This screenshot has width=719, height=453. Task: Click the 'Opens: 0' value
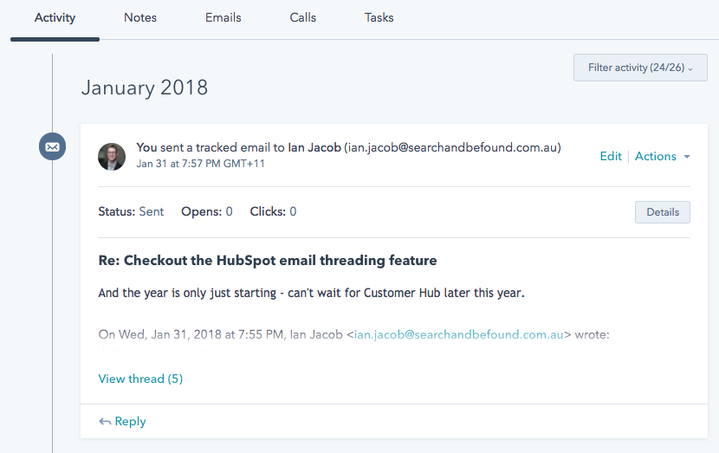207,212
